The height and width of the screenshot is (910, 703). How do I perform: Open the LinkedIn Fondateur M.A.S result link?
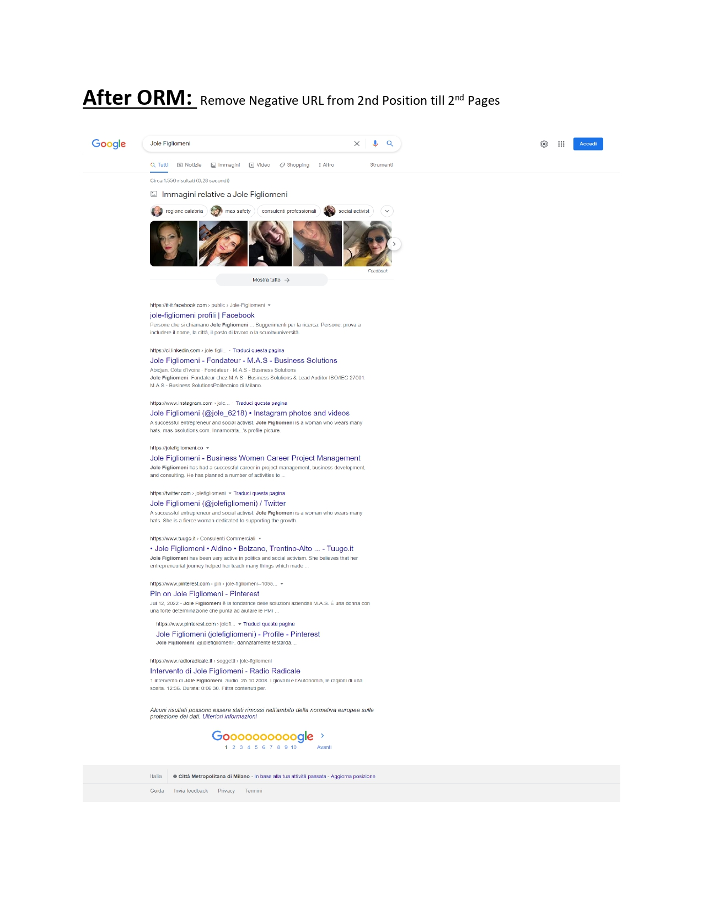243,361
